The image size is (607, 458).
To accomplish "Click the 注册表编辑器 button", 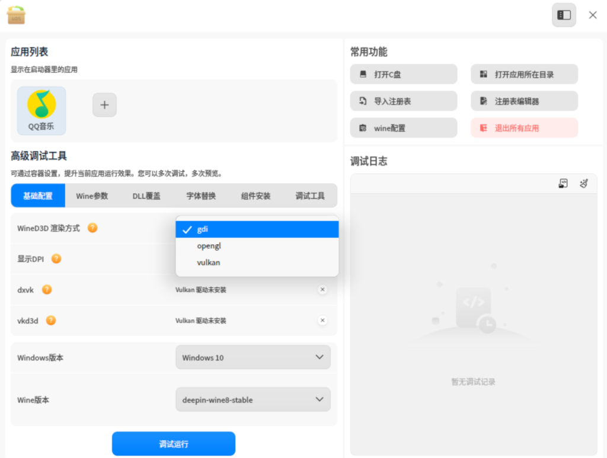I will [524, 101].
